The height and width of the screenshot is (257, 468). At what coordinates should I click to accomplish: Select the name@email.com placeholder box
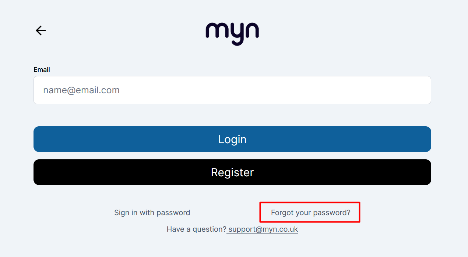pyautogui.click(x=232, y=90)
